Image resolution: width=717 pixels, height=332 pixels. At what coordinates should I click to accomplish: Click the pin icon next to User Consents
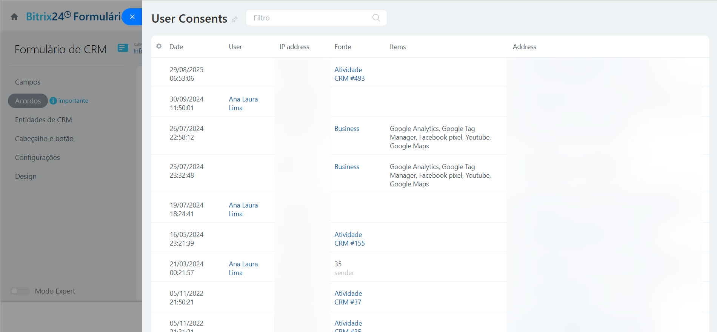click(234, 19)
